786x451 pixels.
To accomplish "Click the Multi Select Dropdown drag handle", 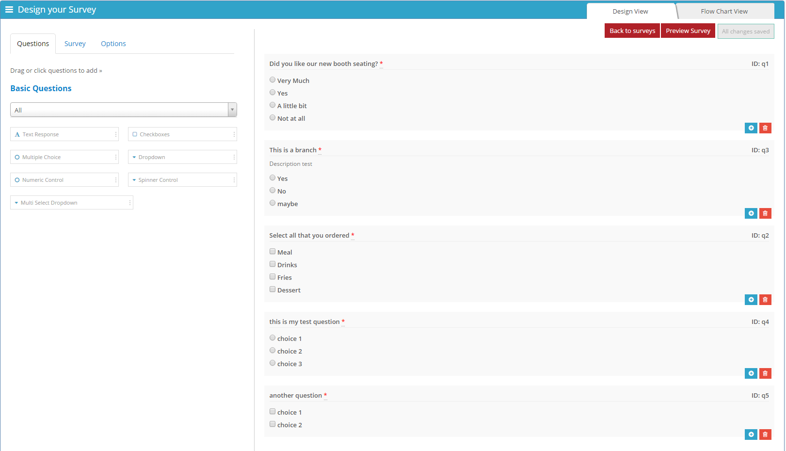I will tap(130, 203).
